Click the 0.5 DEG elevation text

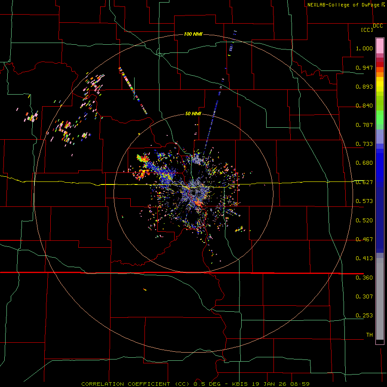click(x=208, y=384)
